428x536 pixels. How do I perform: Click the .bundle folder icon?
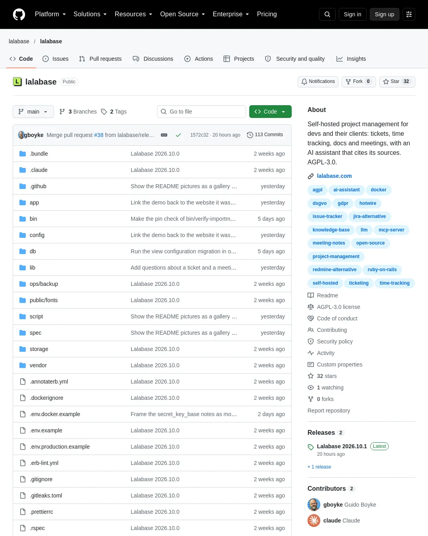(x=23, y=154)
